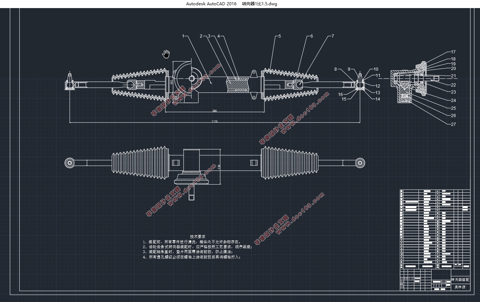This screenshot has height=302, width=480.
Task: Click part callout number 7
Action: (x=333, y=36)
